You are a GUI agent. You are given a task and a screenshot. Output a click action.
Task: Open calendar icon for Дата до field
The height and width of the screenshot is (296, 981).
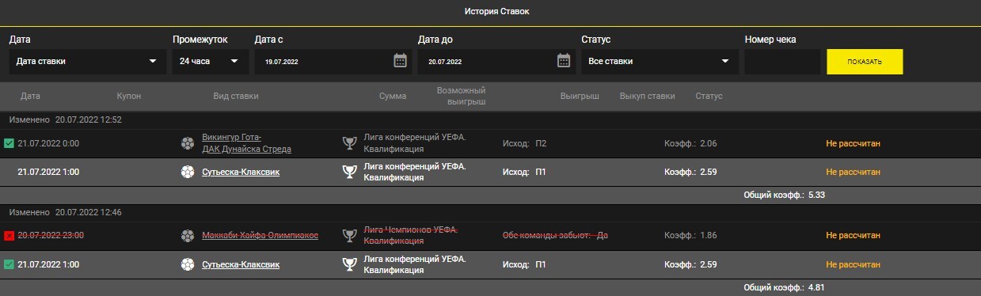[564, 61]
